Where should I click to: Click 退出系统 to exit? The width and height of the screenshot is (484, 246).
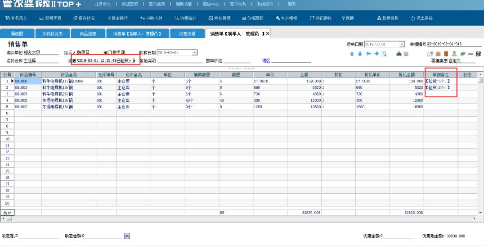(x=421, y=18)
